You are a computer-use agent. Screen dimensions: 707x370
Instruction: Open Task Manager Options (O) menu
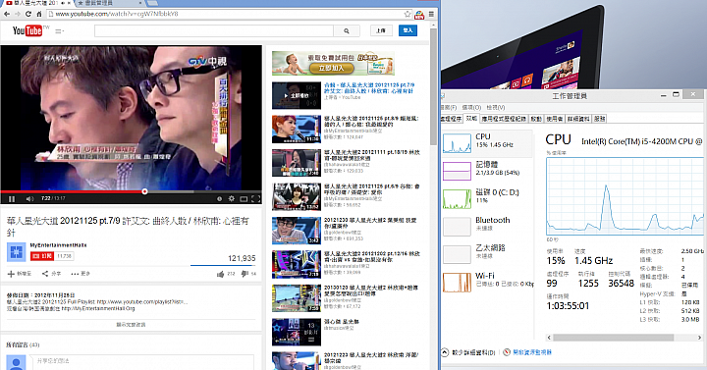pos(471,107)
